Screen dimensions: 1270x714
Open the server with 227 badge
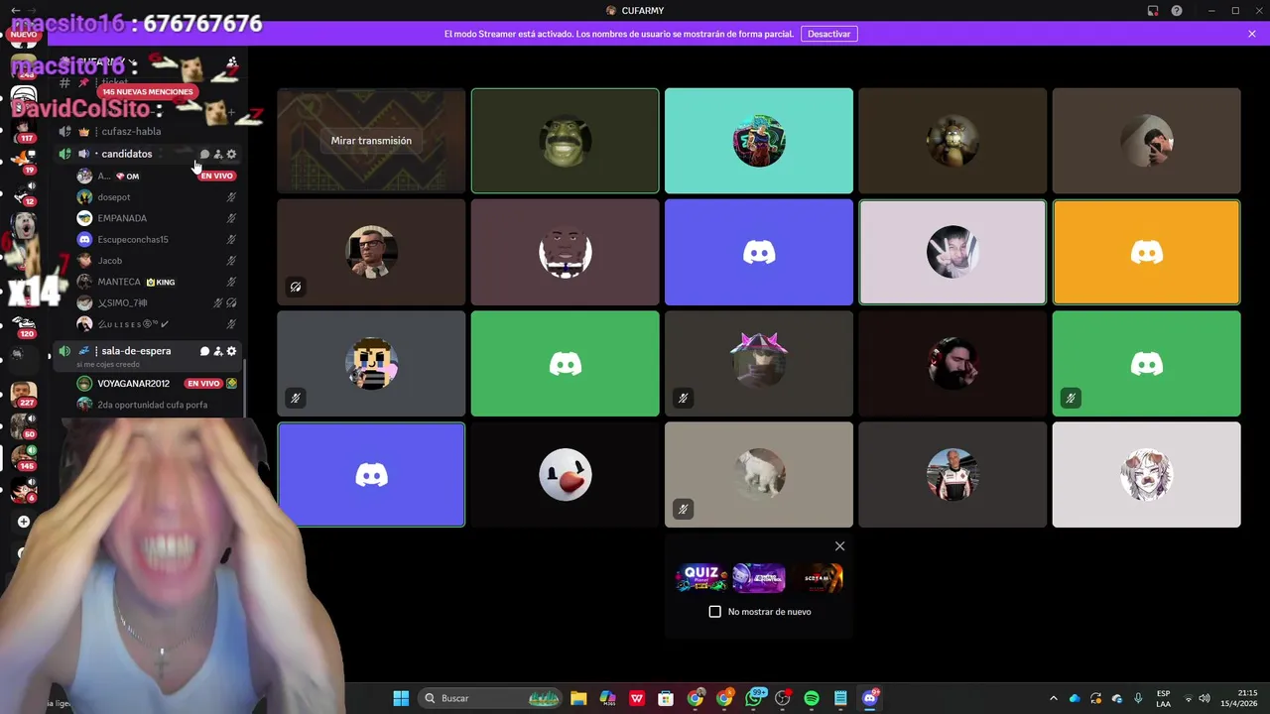tap(24, 395)
